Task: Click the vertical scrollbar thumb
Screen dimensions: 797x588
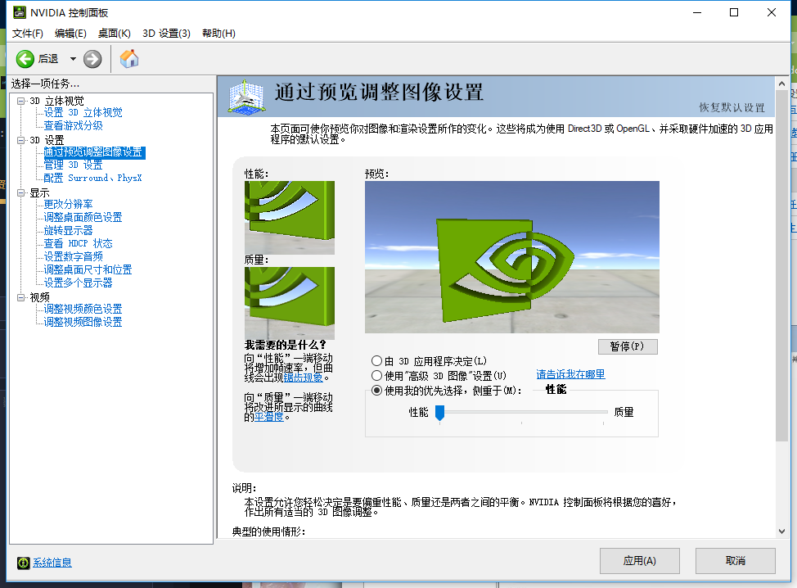Action: point(781,265)
